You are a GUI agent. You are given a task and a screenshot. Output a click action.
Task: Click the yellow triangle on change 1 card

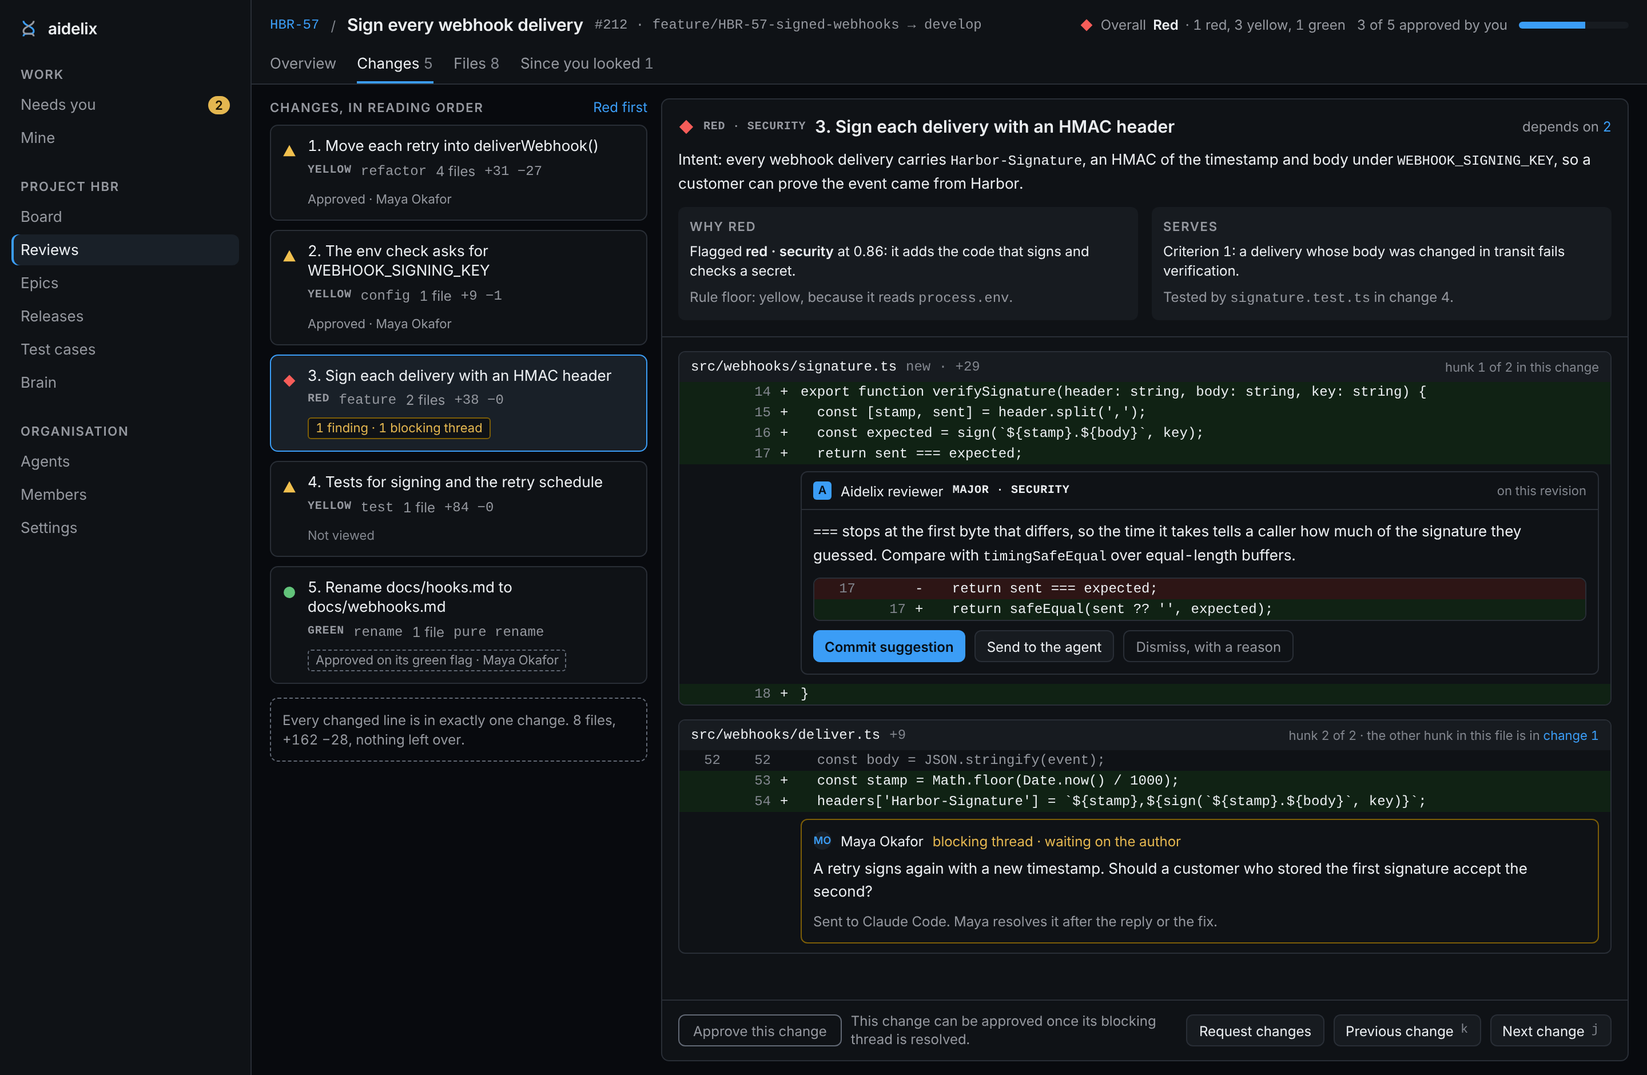[289, 150]
